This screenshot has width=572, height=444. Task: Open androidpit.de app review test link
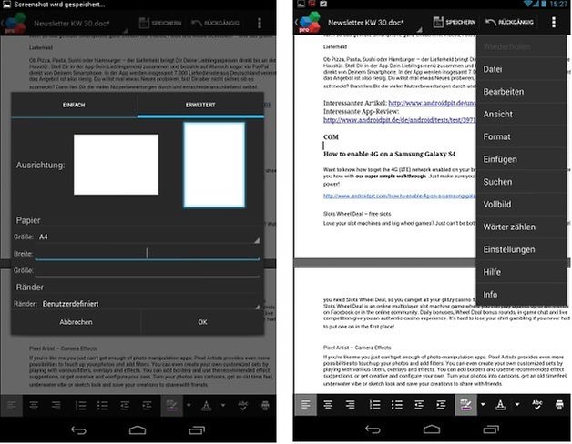click(x=400, y=120)
